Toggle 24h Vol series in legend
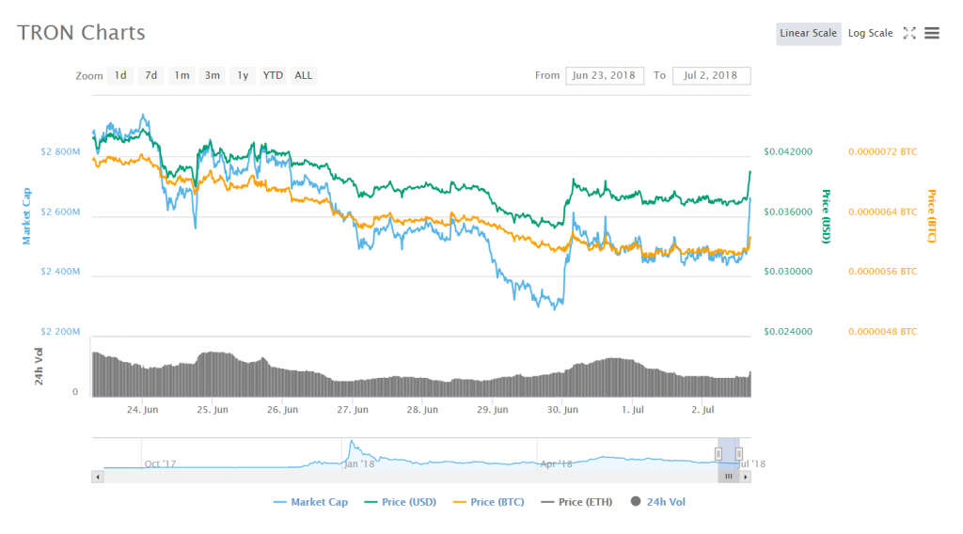This screenshot has width=963, height=534. [x=657, y=502]
